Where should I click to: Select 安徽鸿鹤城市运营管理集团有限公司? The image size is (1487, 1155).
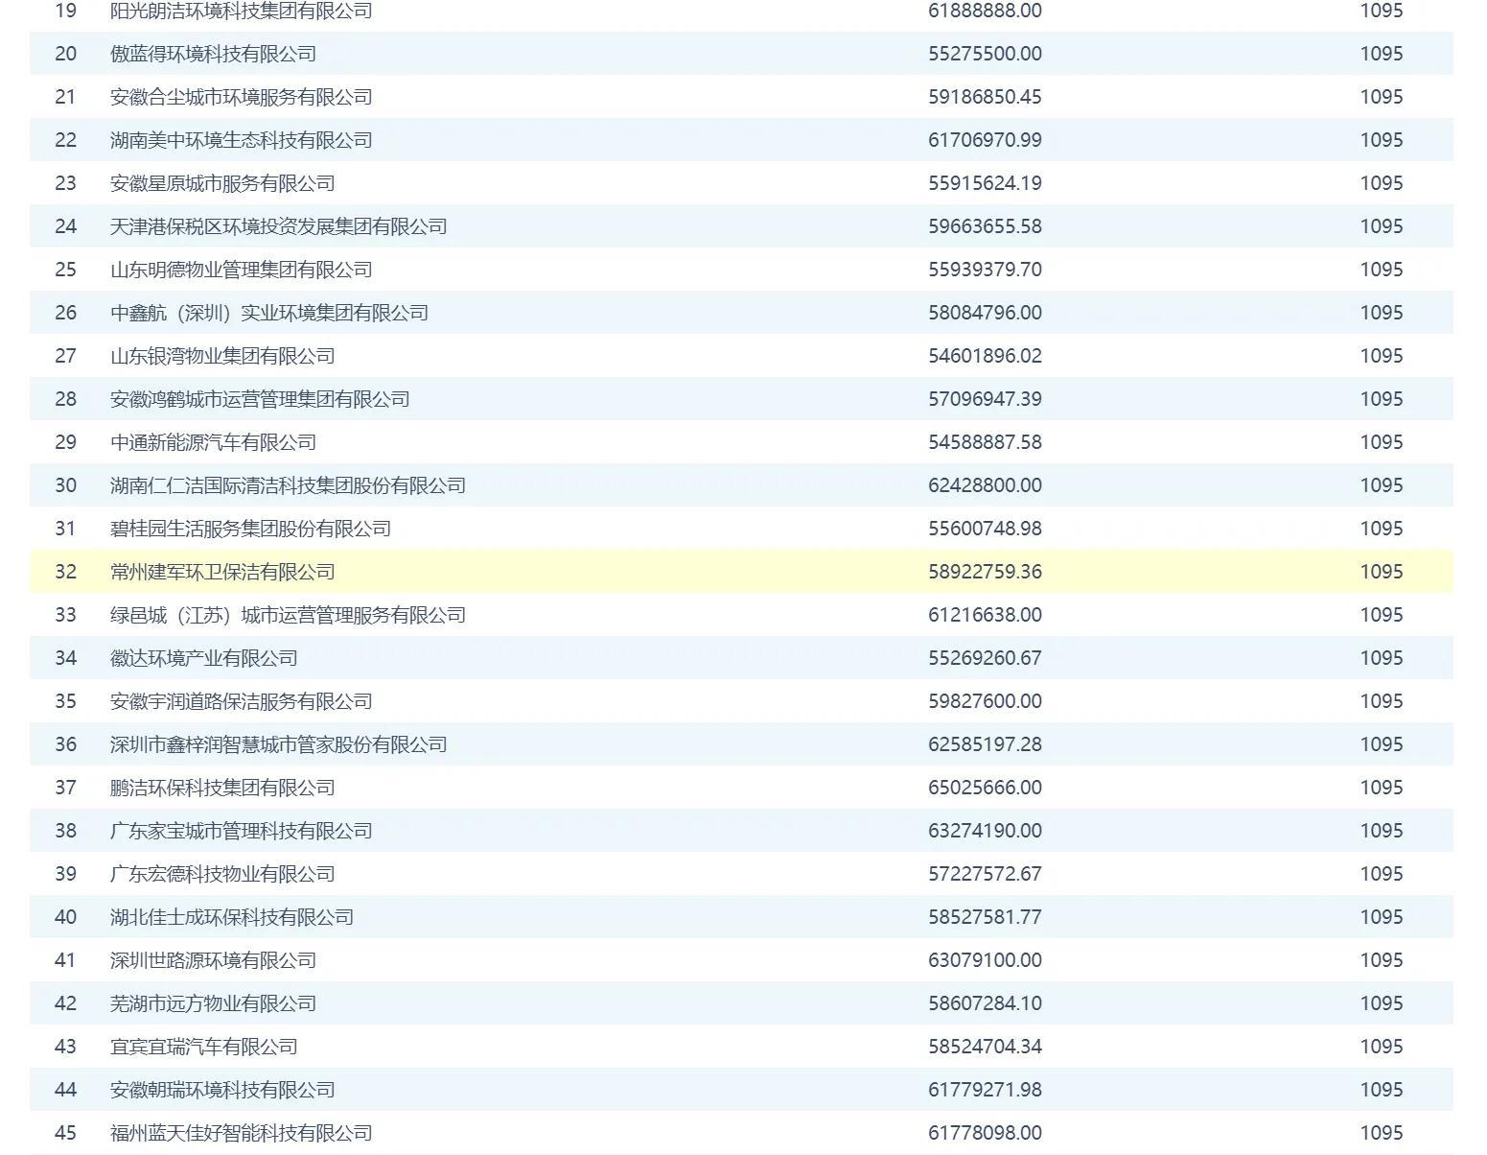tap(260, 399)
